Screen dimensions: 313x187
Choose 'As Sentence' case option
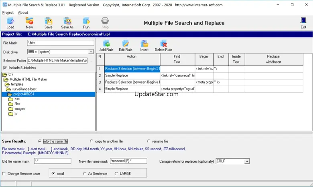pos(85,173)
